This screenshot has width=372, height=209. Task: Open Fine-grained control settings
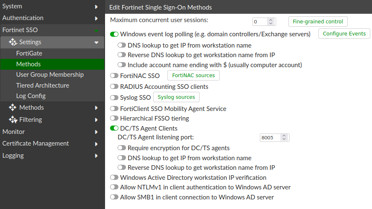click(318, 22)
